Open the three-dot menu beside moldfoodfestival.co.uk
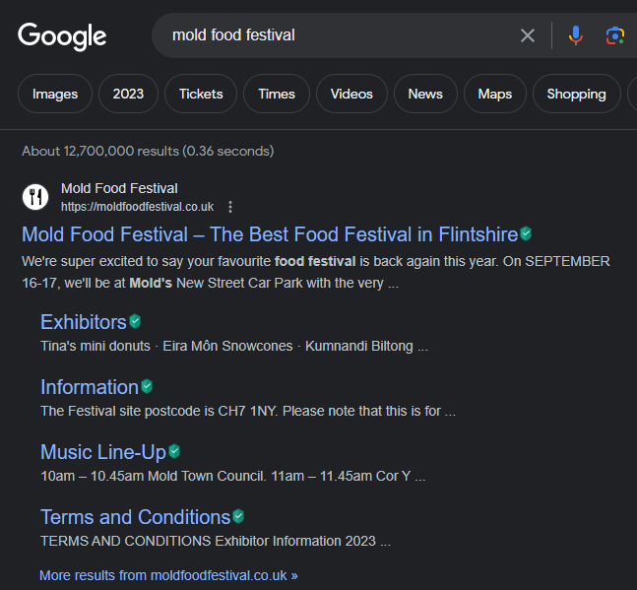The height and width of the screenshot is (590, 637). [230, 207]
